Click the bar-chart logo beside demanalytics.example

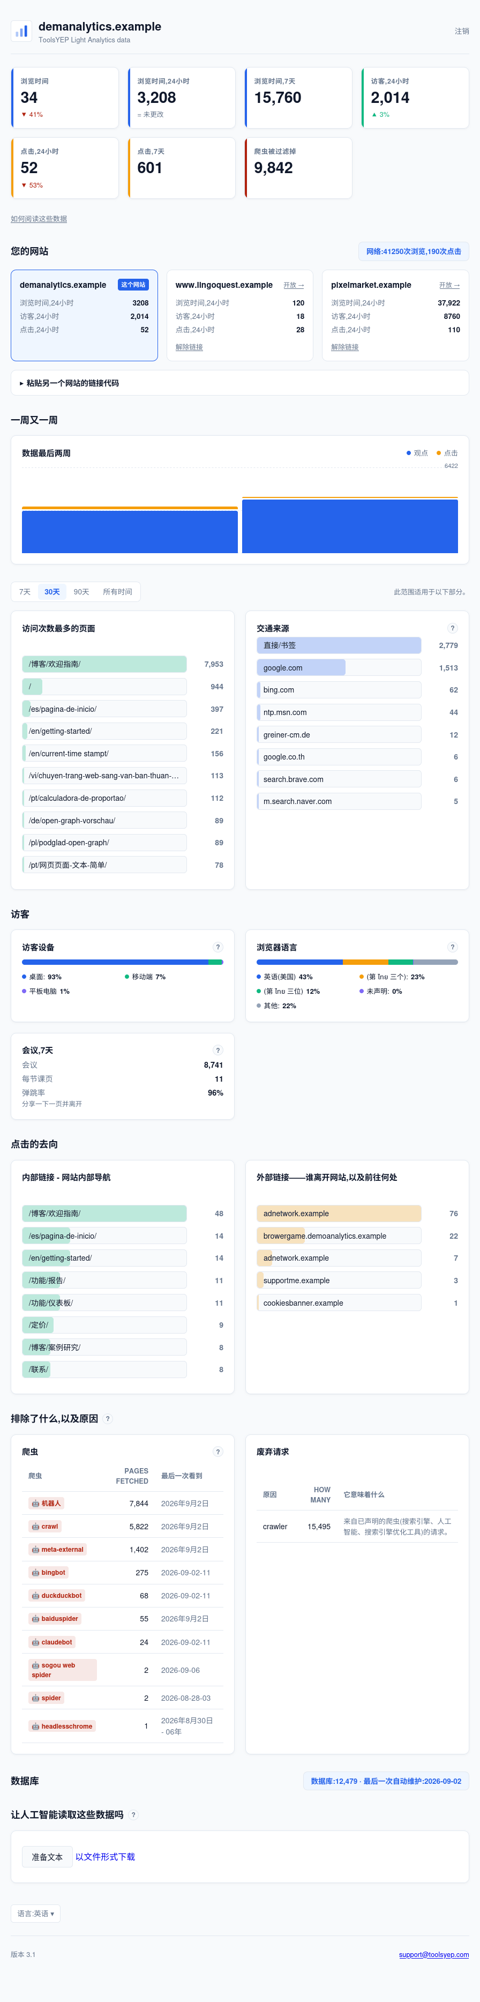click(21, 31)
